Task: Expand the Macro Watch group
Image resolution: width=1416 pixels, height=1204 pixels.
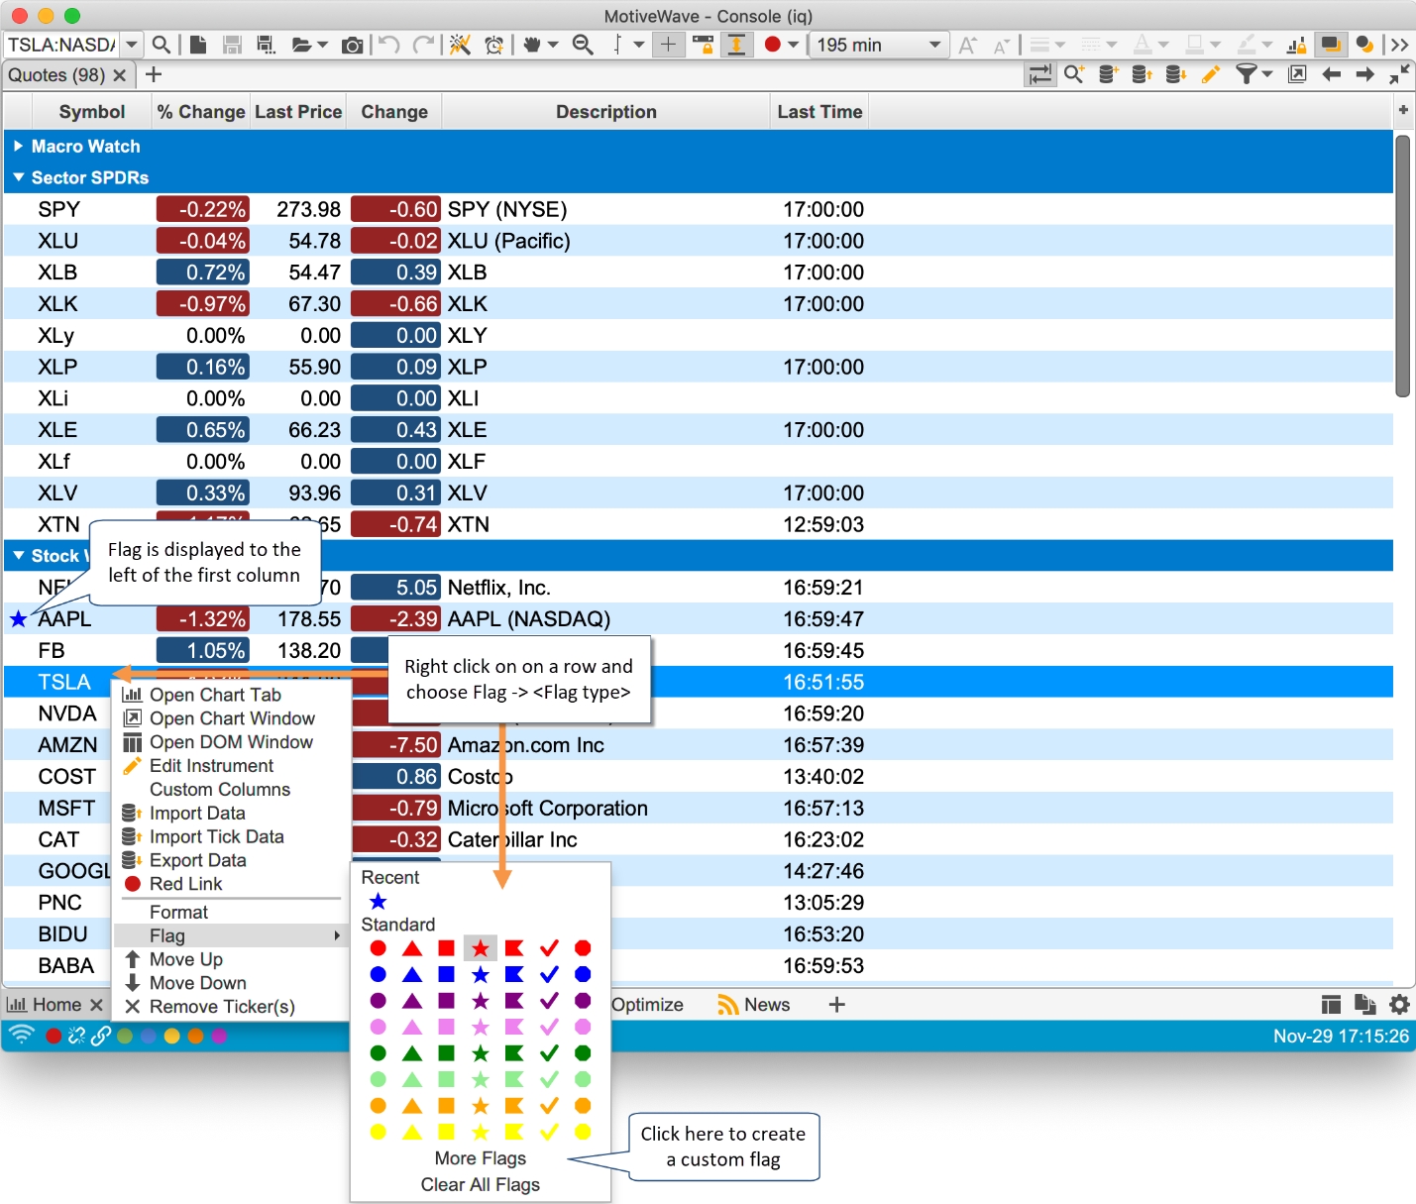Action: [x=18, y=146]
